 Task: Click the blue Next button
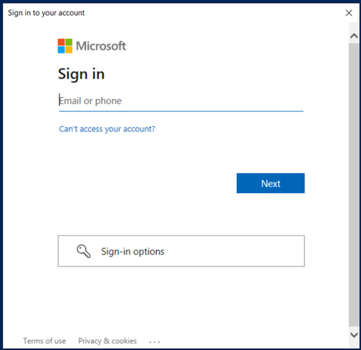point(271,183)
